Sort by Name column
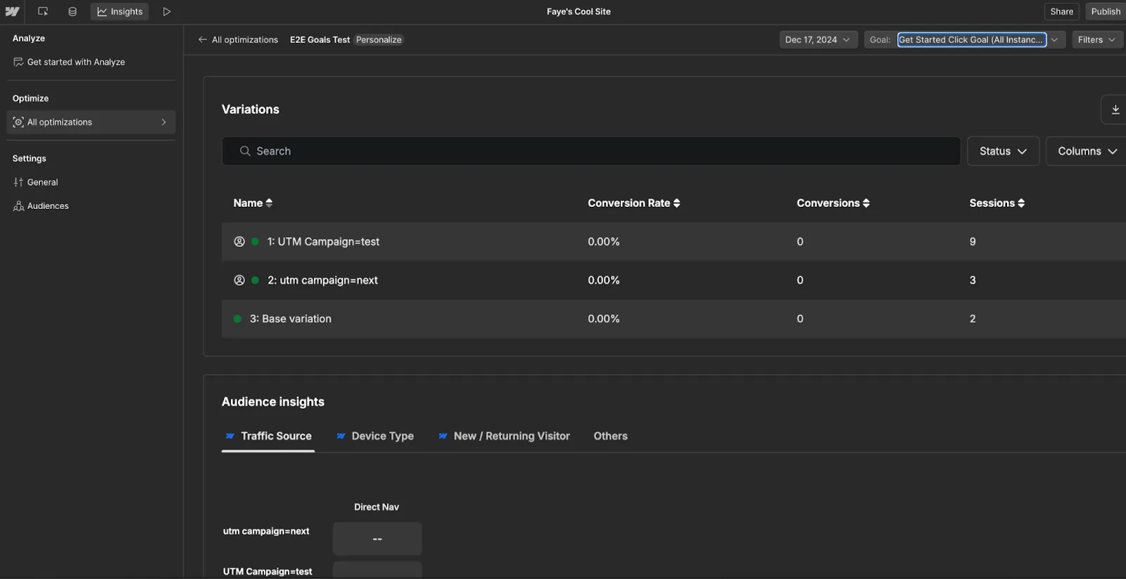 [x=253, y=203]
